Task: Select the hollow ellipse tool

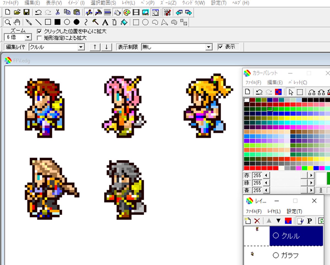Action: (x=67, y=22)
